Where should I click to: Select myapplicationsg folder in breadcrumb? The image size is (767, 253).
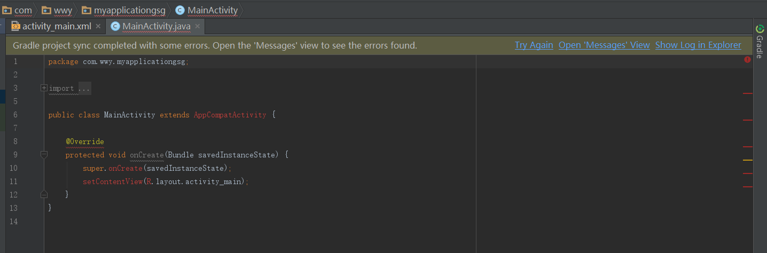pyautogui.click(x=124, y=10)
